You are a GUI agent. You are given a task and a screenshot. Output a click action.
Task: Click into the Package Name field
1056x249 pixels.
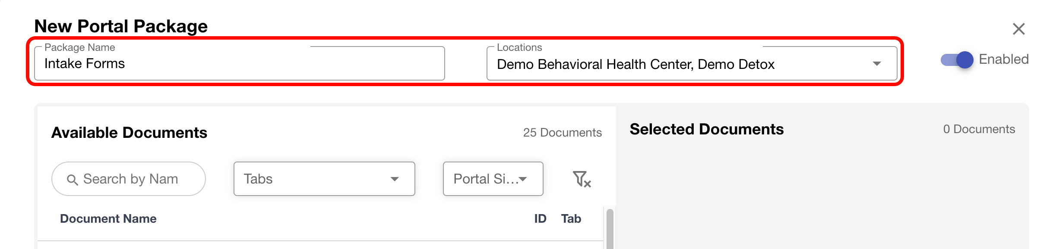pyautogui.click(x=239, y=64)
